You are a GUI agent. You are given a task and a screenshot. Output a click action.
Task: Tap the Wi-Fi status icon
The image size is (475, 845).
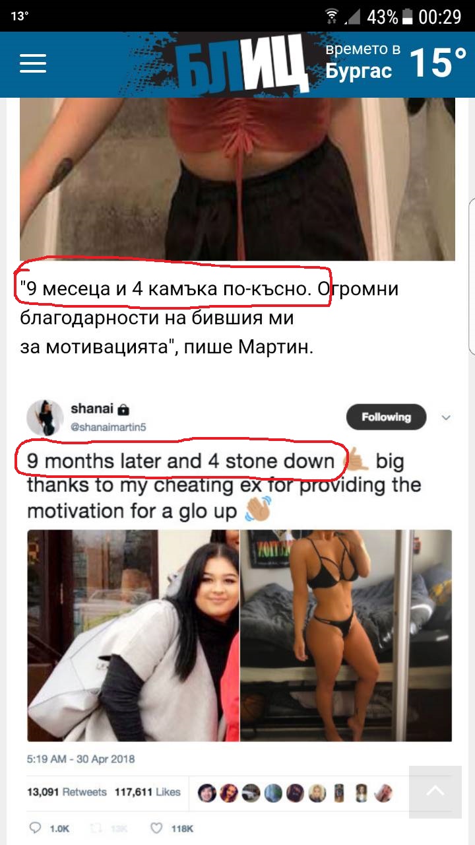[x=332, y=16]
